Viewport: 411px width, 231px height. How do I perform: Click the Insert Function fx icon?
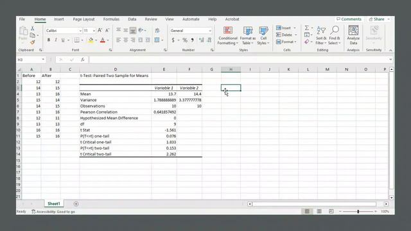click(x=83, y=60)
